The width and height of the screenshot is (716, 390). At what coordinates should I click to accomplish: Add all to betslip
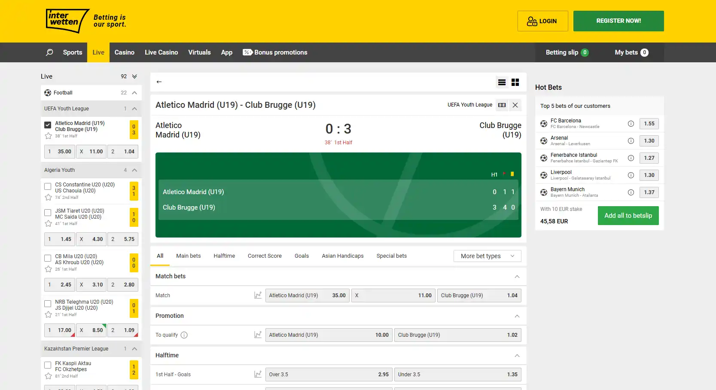[628, 216]
